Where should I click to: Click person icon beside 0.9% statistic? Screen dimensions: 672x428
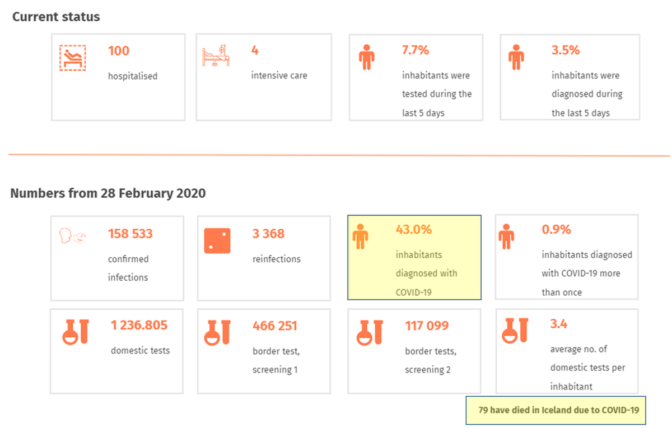pos(506,236)
